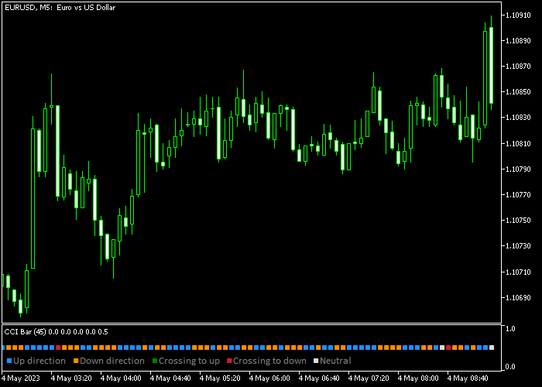The height and width of the screenshot is (387, 542).
Task: Click the '4 May 04:40' time label
Action: [170, 378]
